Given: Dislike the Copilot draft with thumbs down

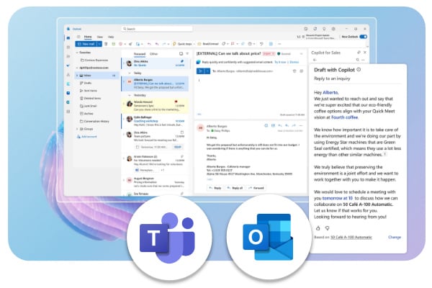Looking at the screenshot, I should point(328,228).
